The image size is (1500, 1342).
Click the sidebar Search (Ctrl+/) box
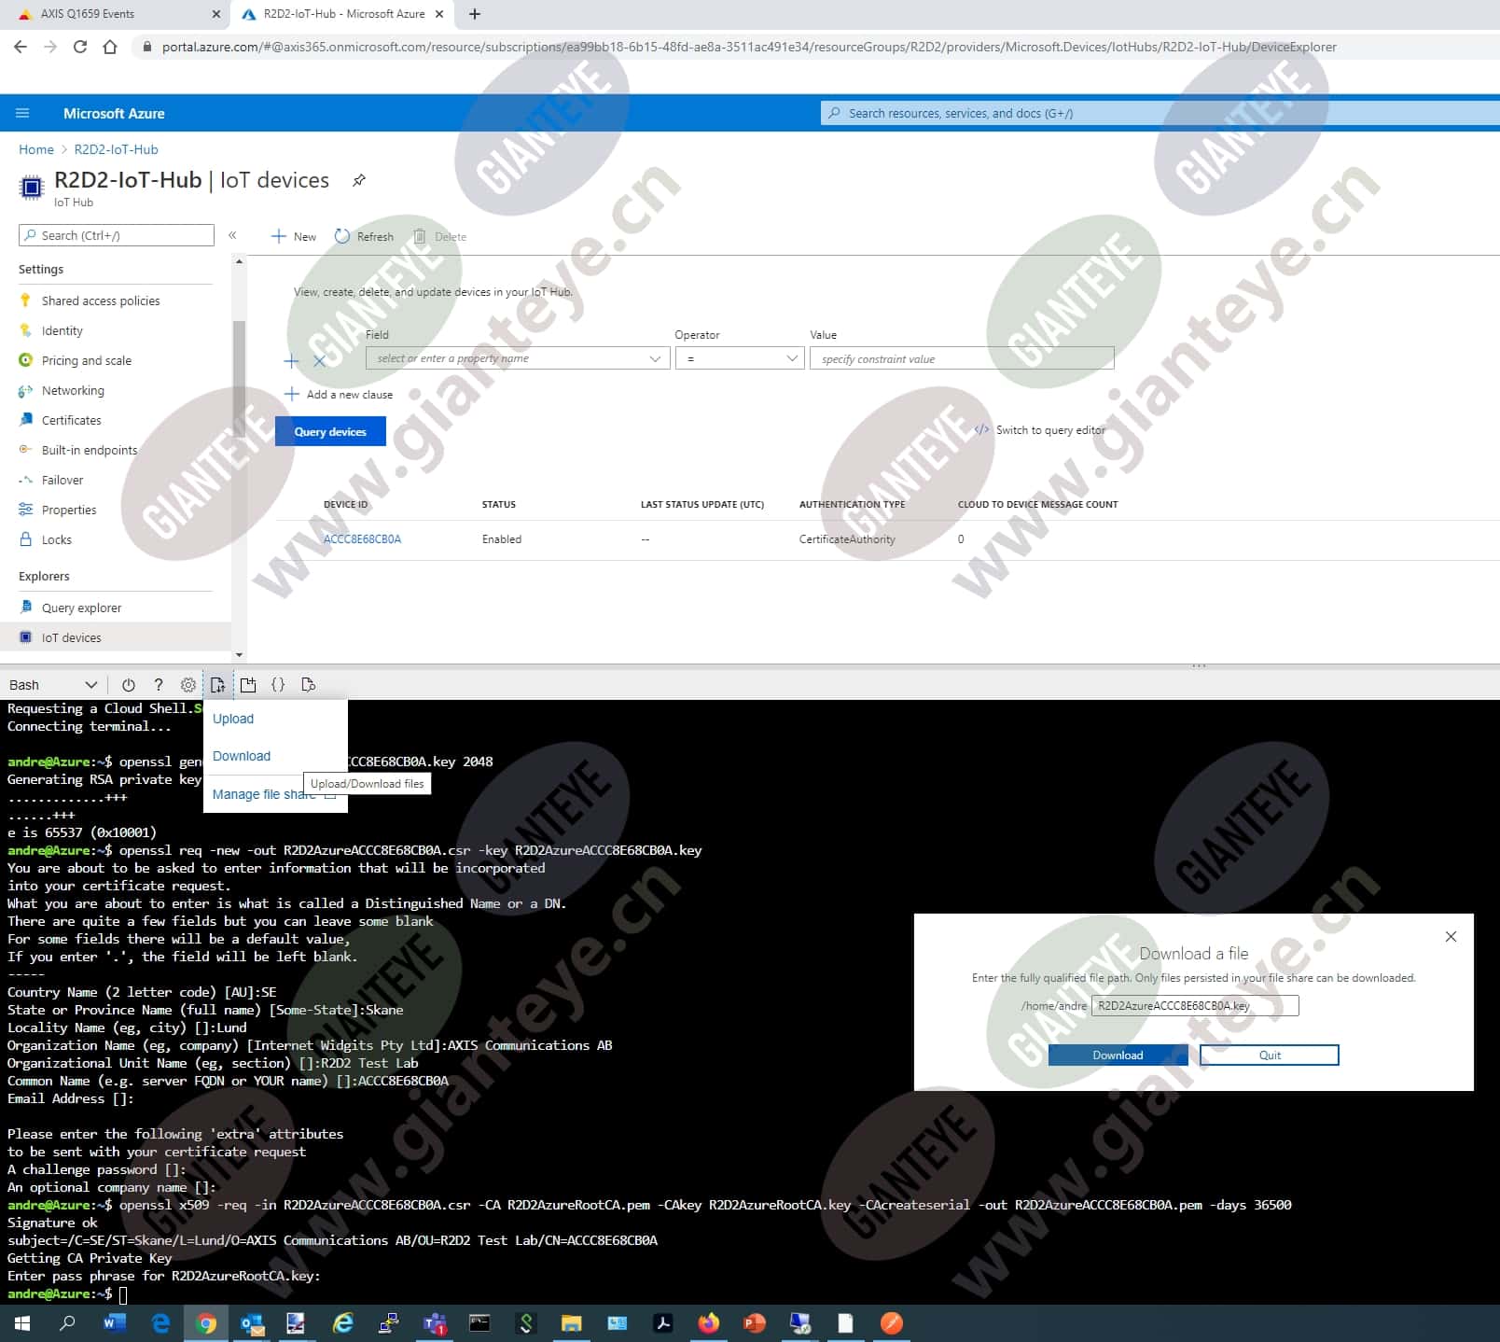click(117, 235)
